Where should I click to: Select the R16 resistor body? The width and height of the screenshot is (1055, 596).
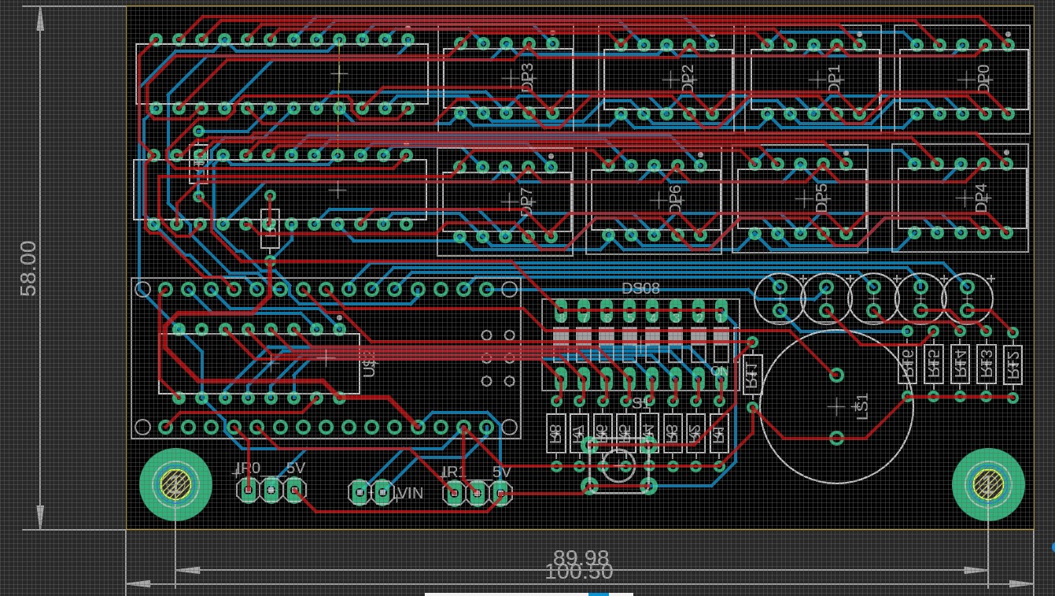tap(908, 364)
